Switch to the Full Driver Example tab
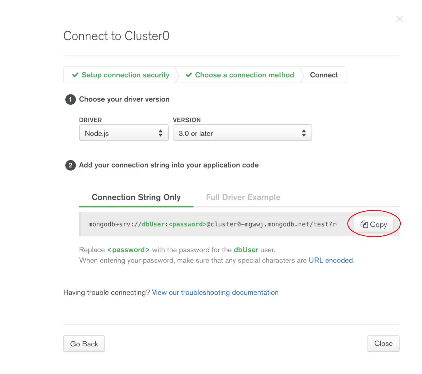Image resolution: width=422 pixels, height=374 pixels. pyautogui.click(x=243, y=197)
